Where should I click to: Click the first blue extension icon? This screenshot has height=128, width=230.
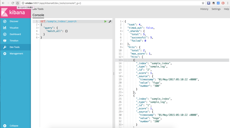(x=209, y=3)
